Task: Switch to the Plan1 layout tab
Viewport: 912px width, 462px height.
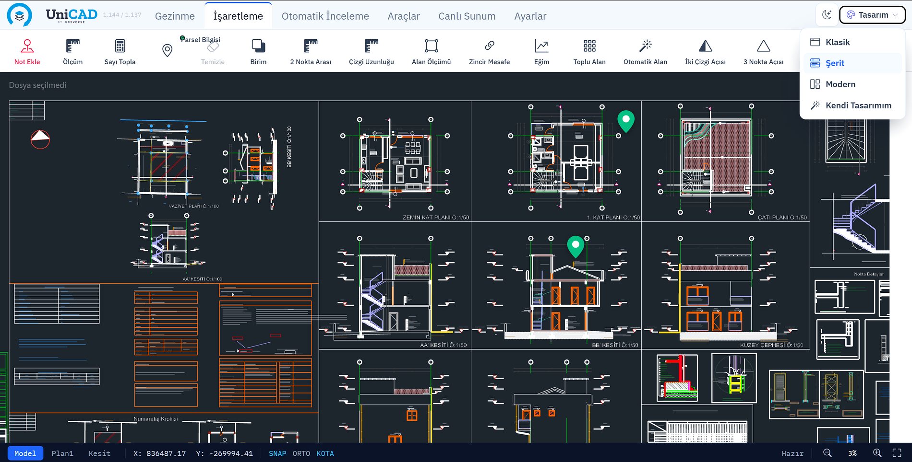Action: point(62,453)
